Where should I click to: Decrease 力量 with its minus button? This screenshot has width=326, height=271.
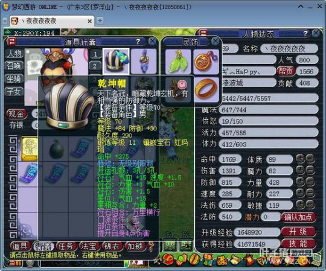click(x=310, y=182)
